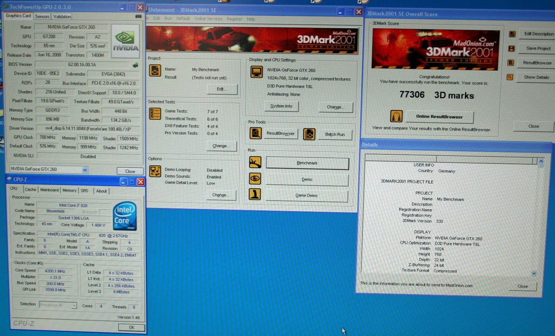The image size is (555, 336).
Task: Click the icon beside the Benchmark button
Action: [x=255, y=163]
